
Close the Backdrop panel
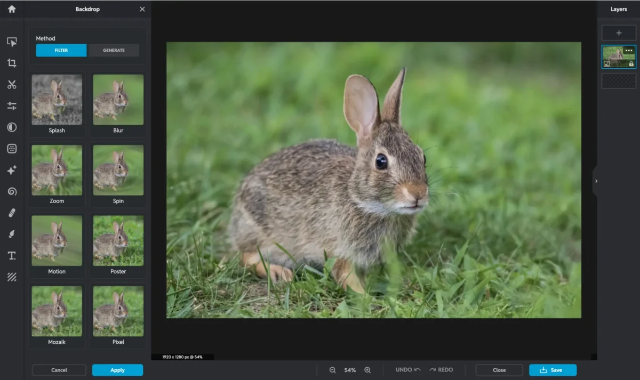142,9
